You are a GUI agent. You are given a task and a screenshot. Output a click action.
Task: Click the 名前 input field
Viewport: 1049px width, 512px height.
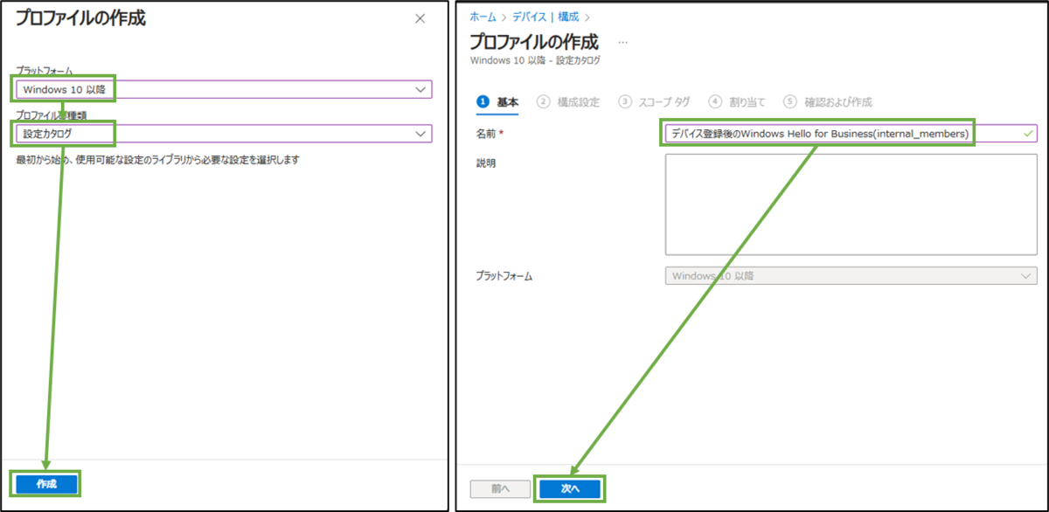click(x=851, y=134)
